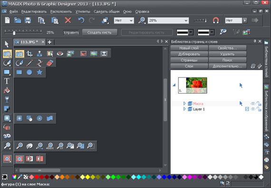Select the Zoom tool in left toolbar
The height and width of the screenshot is (188, 271).
[x=7, y=146]
